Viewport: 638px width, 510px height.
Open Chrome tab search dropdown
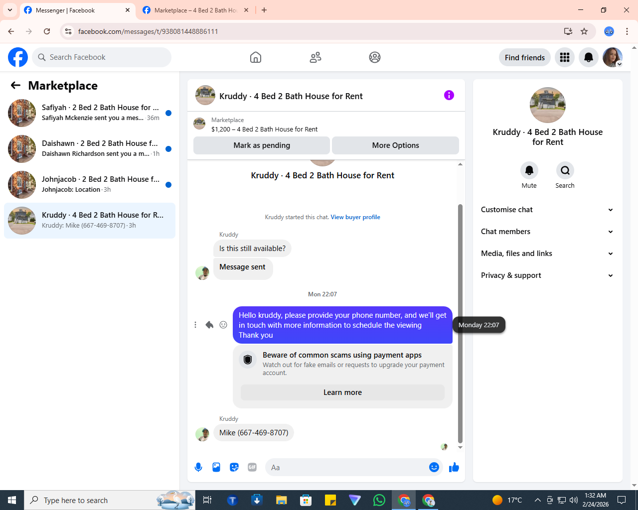pos(10,10)
